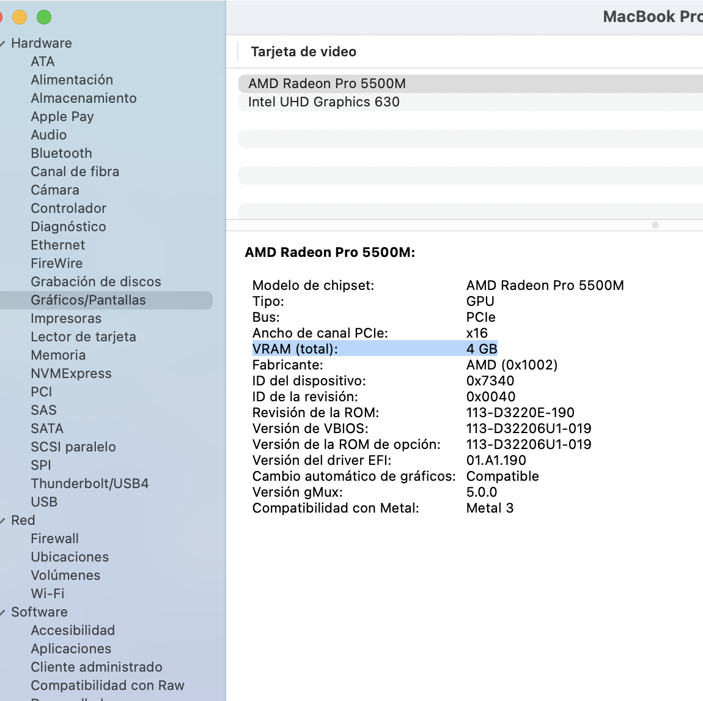Open the Memoria hardware entry
Screen dimensions: 703x701
click(58, 355)
